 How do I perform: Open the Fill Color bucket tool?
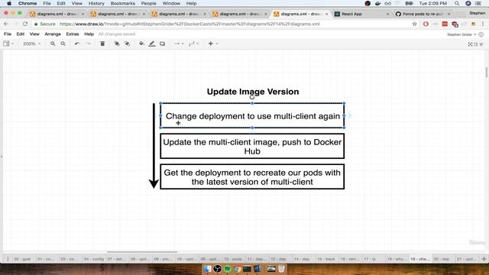point(141,44)
